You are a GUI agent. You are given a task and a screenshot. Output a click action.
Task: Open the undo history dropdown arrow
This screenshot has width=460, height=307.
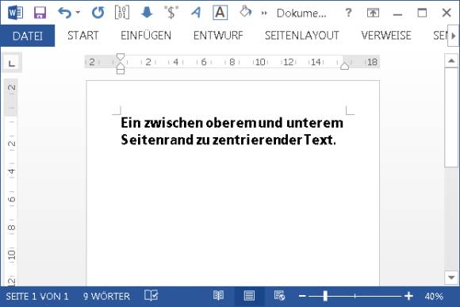[x=78, y=13]
